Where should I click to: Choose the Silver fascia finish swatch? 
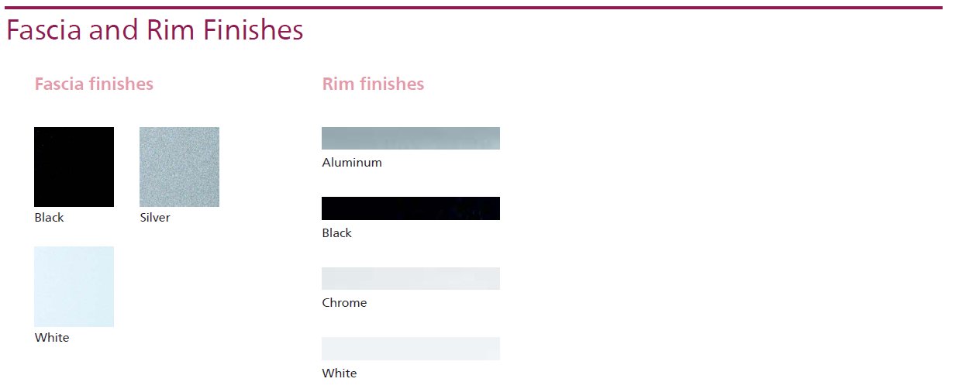pos(179,167)
